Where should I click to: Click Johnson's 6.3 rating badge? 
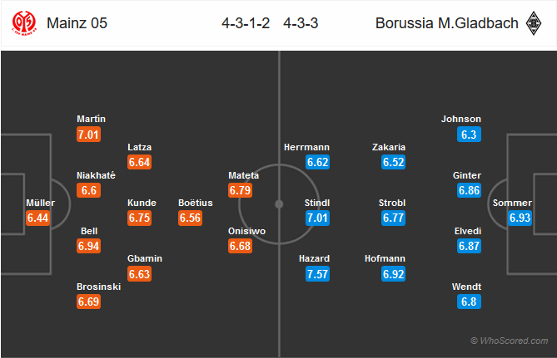click(469, 135)
